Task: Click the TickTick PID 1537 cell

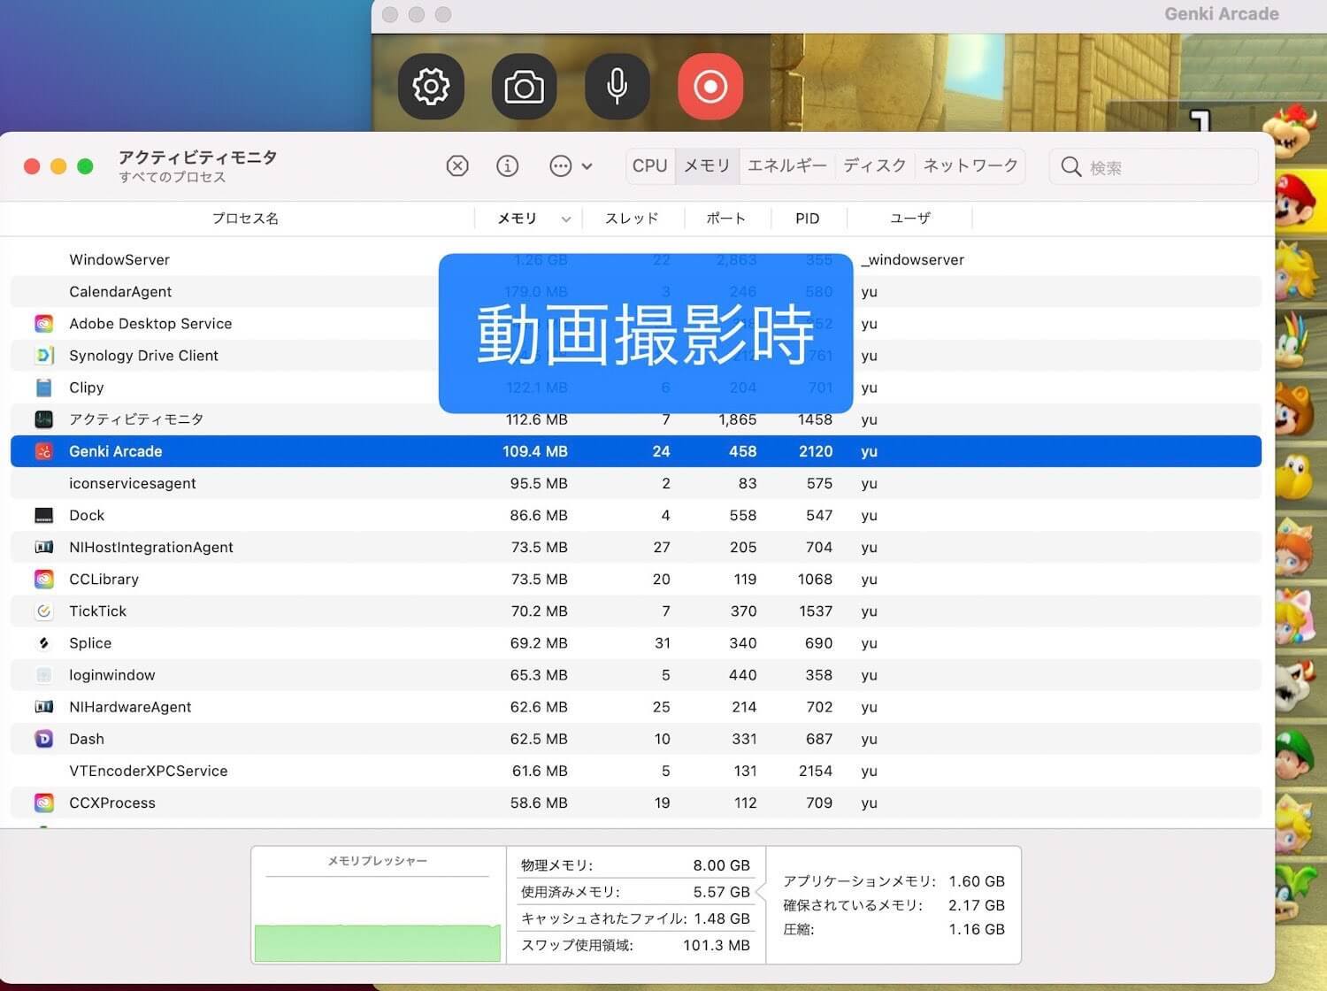Action: pyautogui.click(x=815, y=611)
